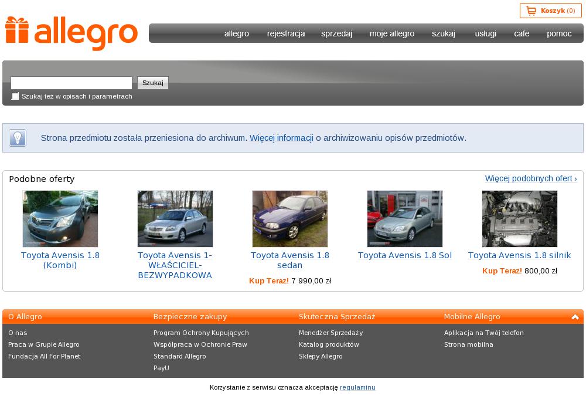Click the Bezpieczne zakupy footer heading
Viewport: 586px width, 399px height.
click(x=190, y=317)
